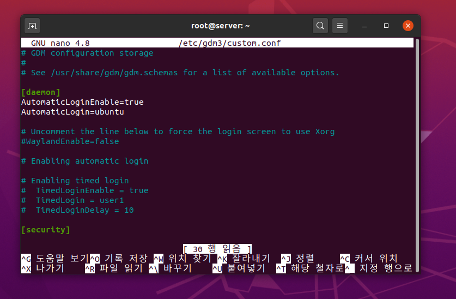Click the AutomaticLogin=ubuntu line
Image resolution: width=456 pixels, height=299 pixels.
click(72, 112)
